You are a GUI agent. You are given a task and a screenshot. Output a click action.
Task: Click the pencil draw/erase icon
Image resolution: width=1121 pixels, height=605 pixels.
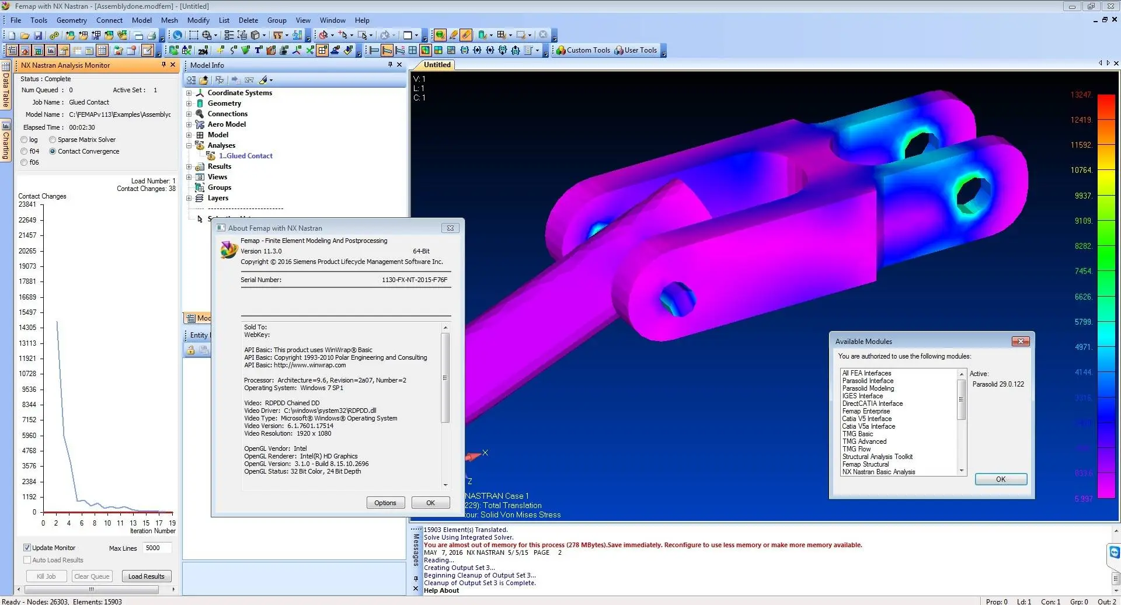coord(452,35)
